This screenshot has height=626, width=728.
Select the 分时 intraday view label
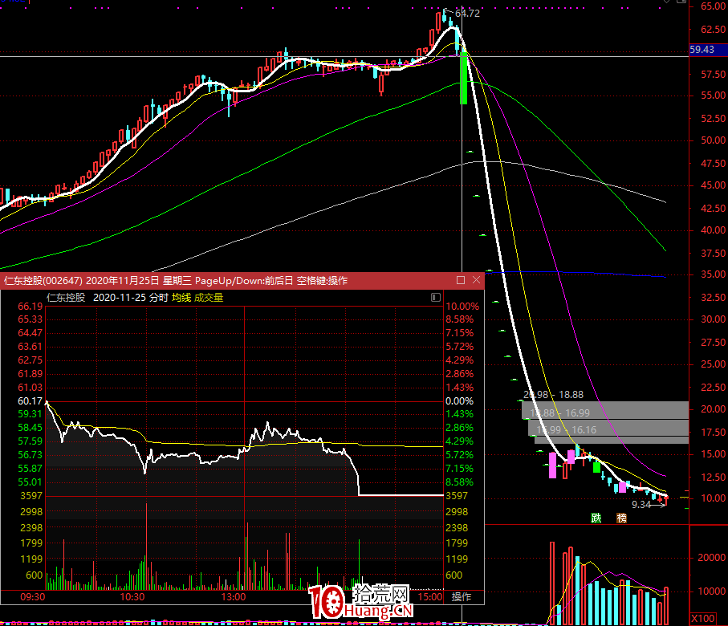[x=159, y=297]
